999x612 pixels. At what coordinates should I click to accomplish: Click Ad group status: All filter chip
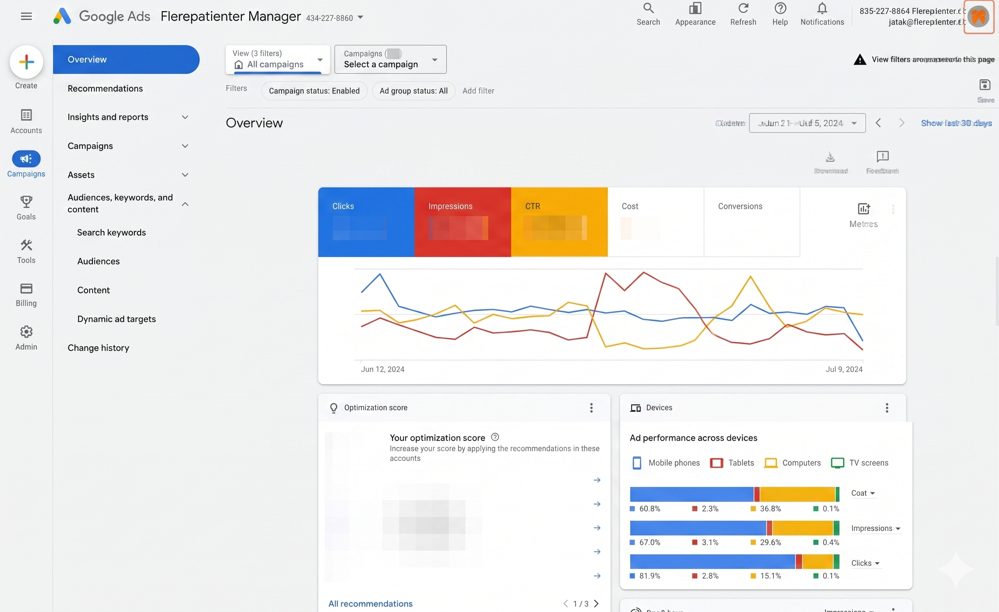tap(414, 91)
